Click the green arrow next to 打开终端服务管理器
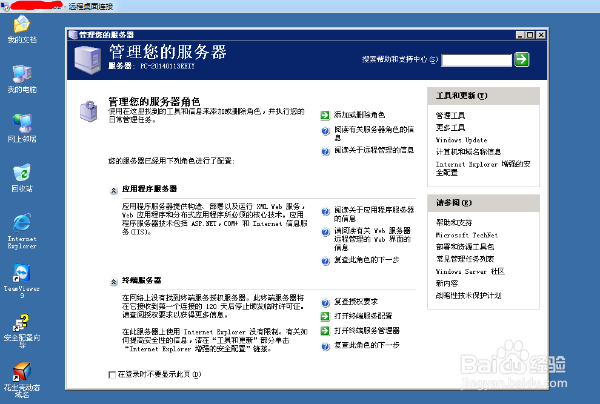 pyautogui.click(x=325, y=331)
